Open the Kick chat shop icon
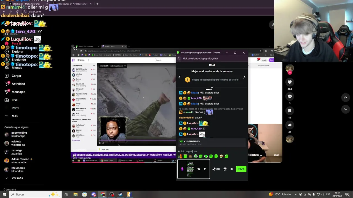 pyautogui.click(x=225, y=169)
